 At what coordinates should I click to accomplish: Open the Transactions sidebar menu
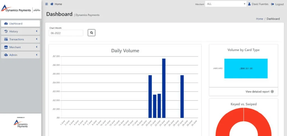[x=20, y=39]
